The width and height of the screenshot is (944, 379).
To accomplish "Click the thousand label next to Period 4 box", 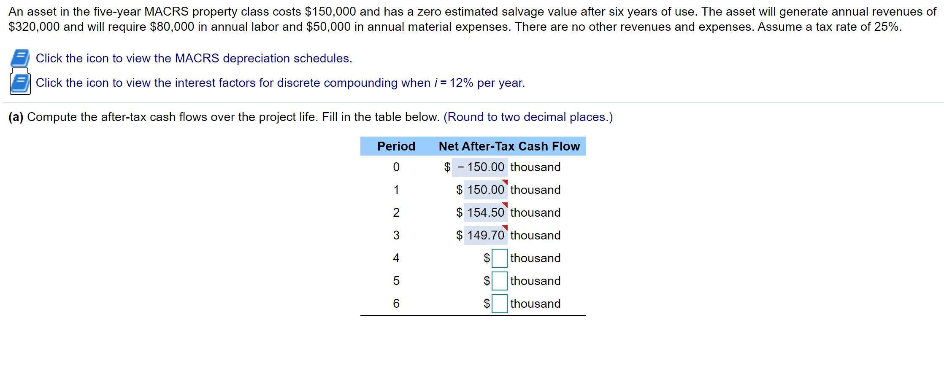I will click(x=534, y=258).
